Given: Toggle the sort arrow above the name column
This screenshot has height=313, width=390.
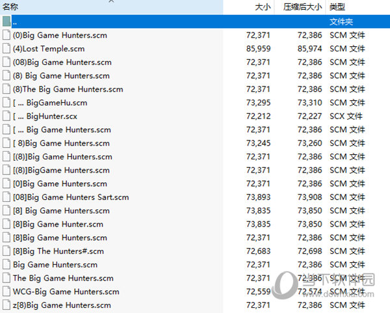Looking at the screenshot, I should tap(111, 2).
